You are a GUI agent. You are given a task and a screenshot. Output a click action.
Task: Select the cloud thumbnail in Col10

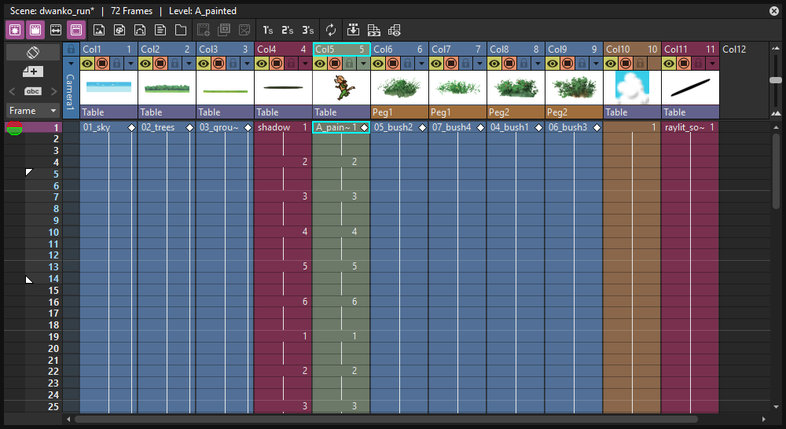632,88
